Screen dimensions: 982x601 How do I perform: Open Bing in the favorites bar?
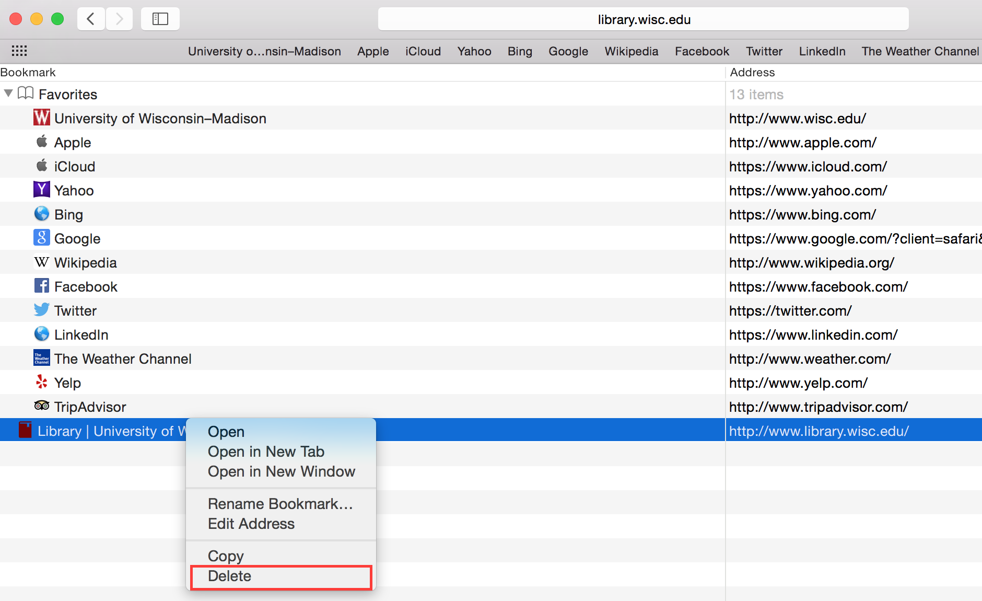click(x=520, y=51)
